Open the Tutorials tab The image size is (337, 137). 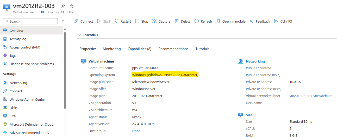(x=202, y=49)
